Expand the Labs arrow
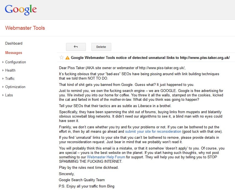The height and width of the screenshot is (193, 235). point(3,95)
